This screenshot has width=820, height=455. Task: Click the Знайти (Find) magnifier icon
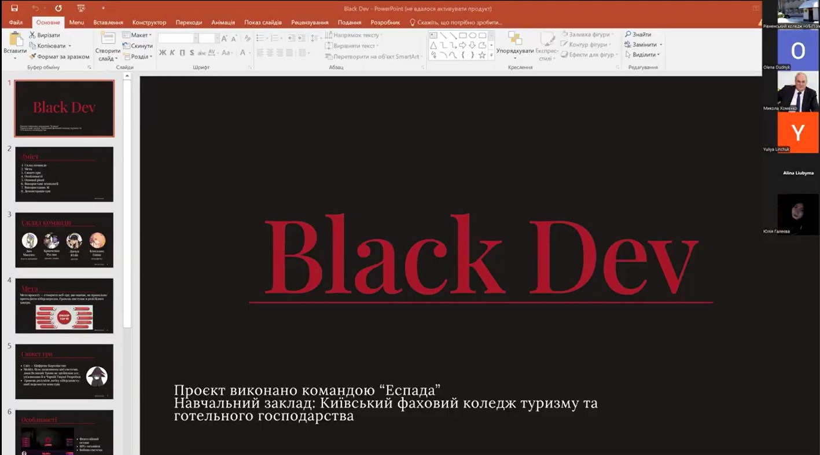[628, 35]
